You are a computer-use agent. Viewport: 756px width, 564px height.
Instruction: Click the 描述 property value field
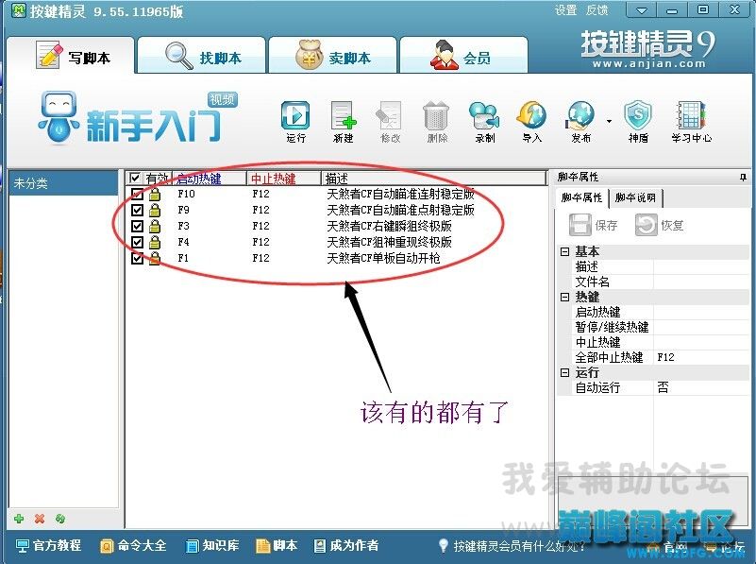click(701, 266)
